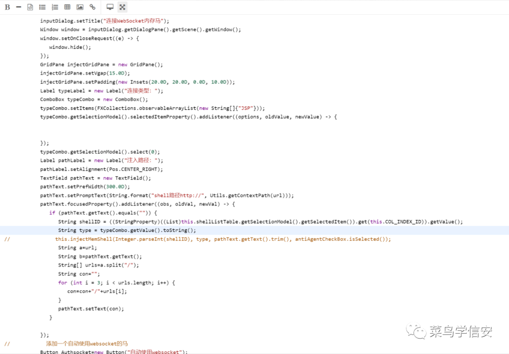The height and width of the screenshot is (354, 509).
Task: Insert a code block using the code icon
Action: click(30, 7)
